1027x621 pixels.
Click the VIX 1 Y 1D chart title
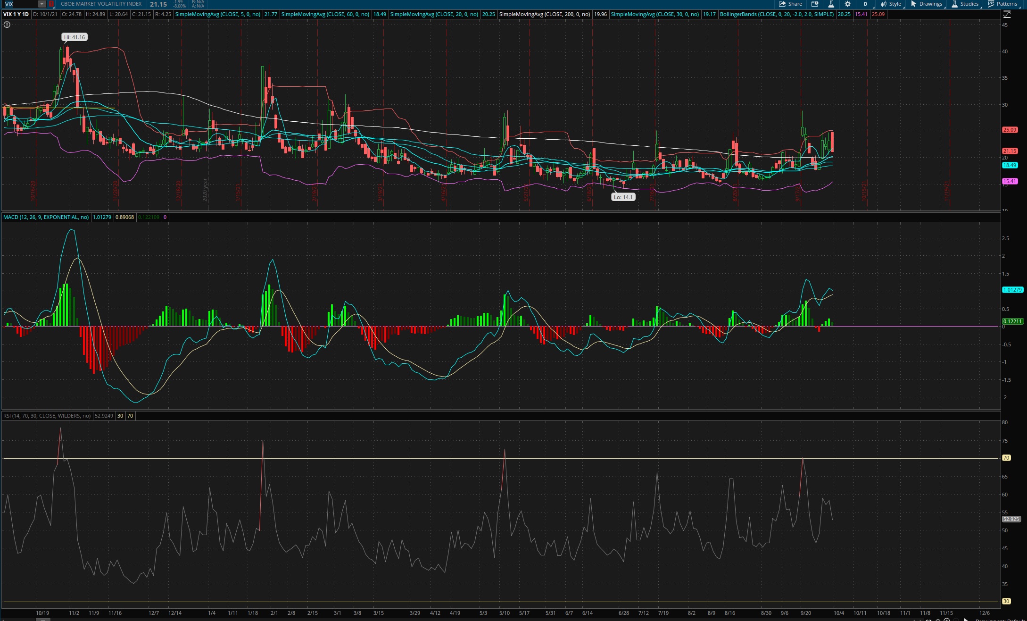[x=16, y=14]
